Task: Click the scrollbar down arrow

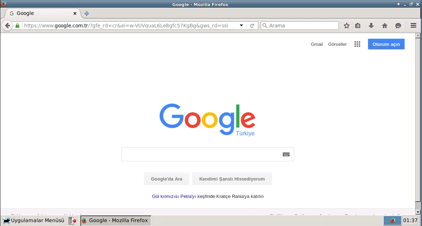Action: 418,212
